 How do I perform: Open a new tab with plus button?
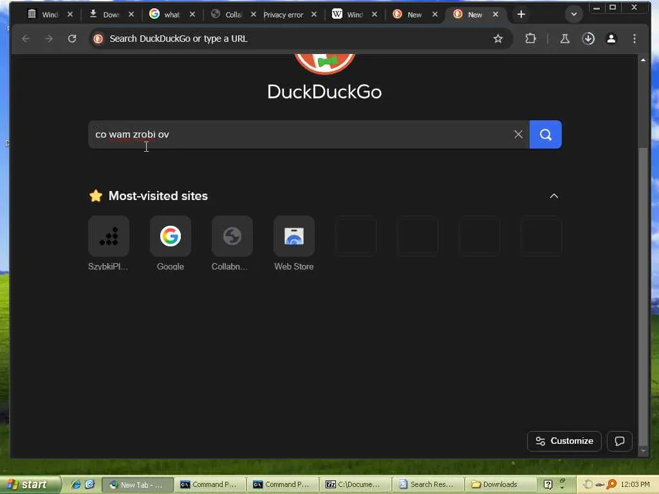521,14
